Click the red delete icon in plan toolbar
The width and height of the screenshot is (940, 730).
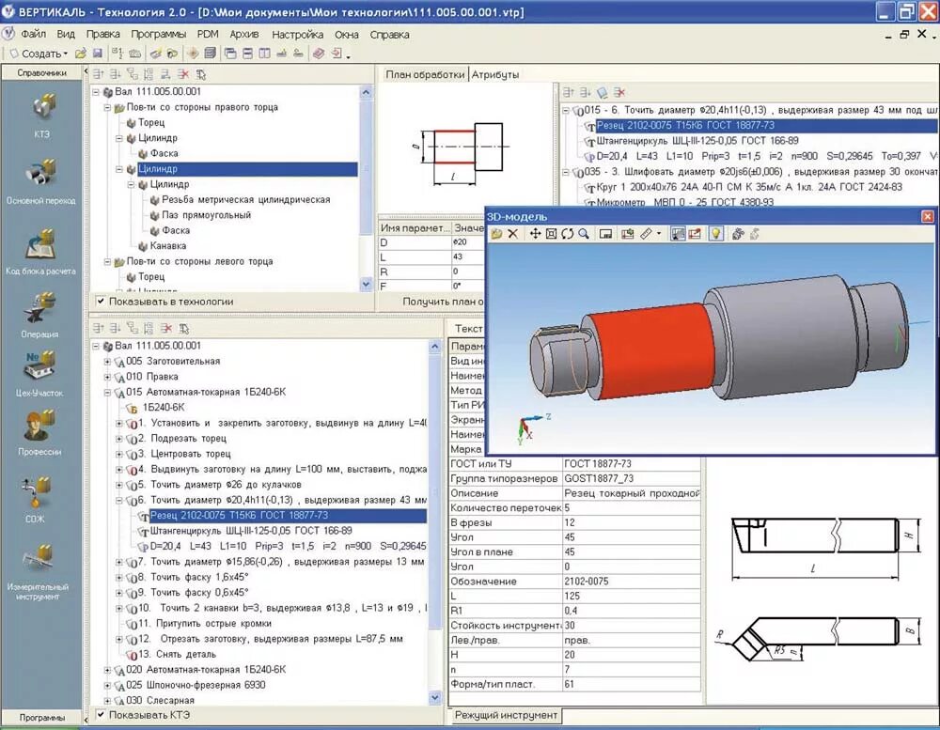(619, 92)
